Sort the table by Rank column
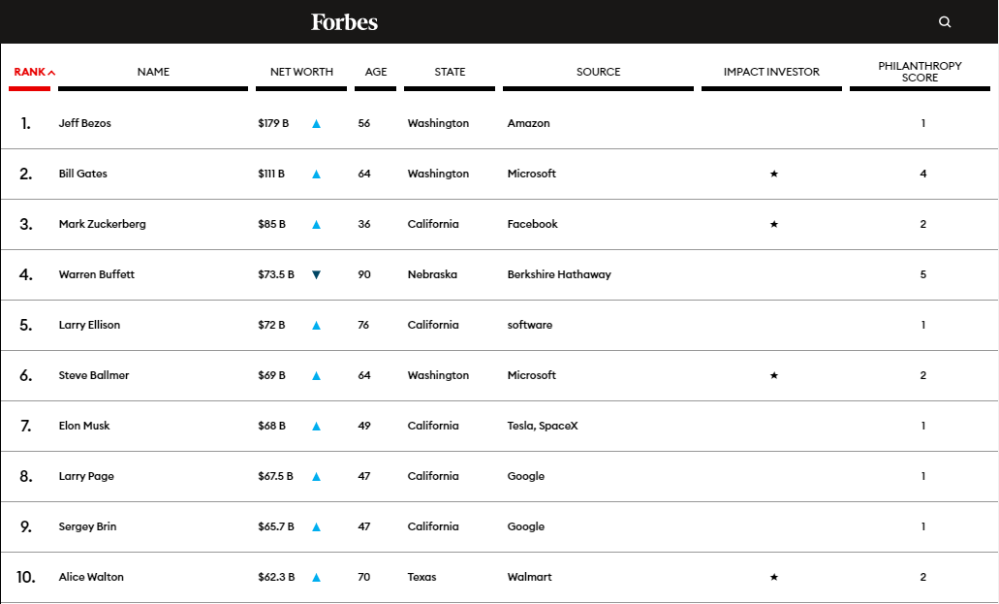 click(35, 72)
